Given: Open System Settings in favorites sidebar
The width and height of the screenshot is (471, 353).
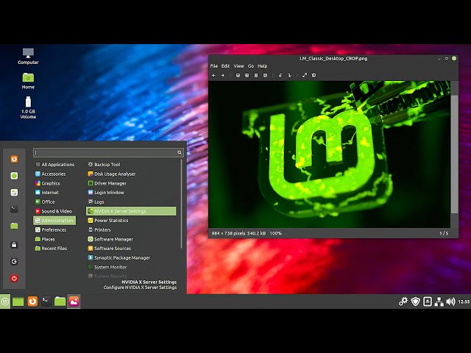Looking at the screenshot, I should point(14,193).
